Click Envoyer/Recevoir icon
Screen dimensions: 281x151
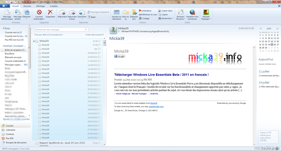click(x=181, y=12)
